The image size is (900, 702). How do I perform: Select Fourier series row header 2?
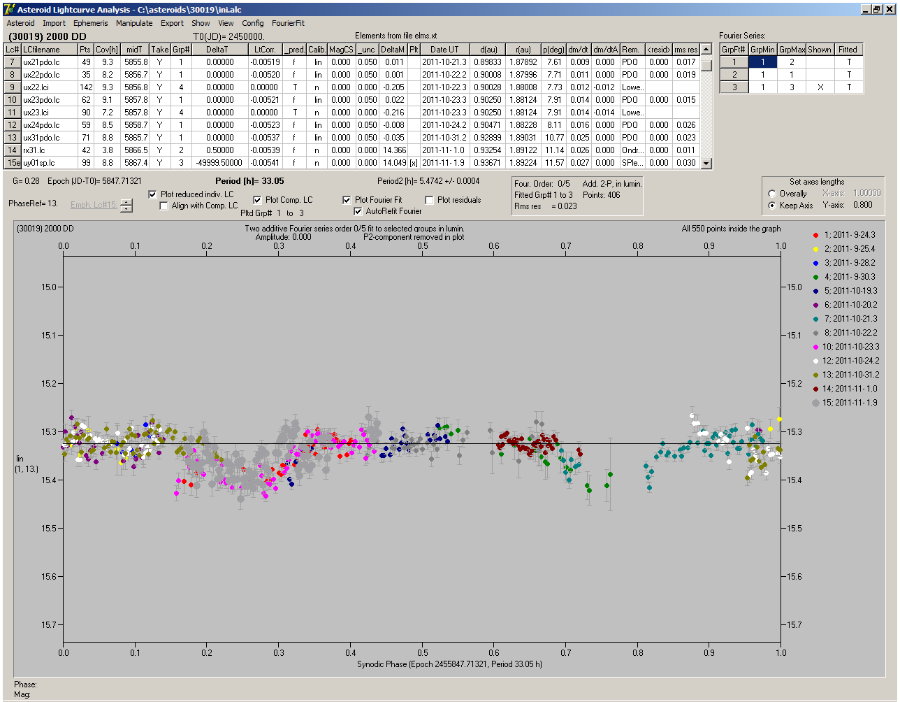[734, 75]
